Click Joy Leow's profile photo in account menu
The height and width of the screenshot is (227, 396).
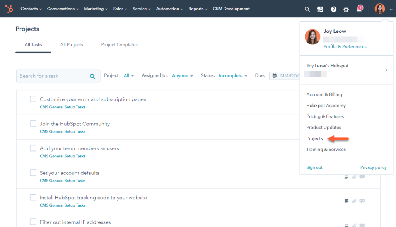click(312, 37)
